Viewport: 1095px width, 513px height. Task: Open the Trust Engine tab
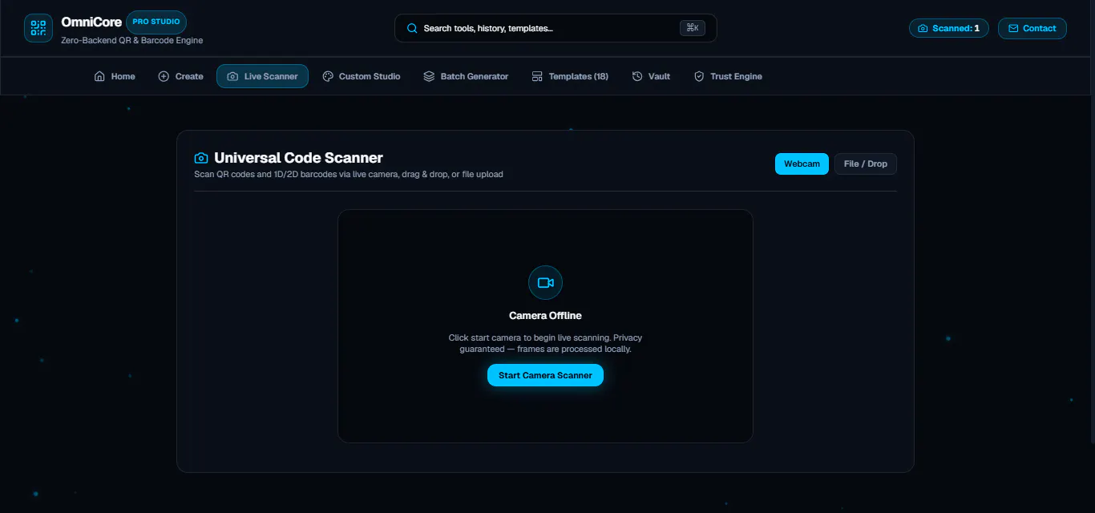pyautogui.click(x=728, y=76)
